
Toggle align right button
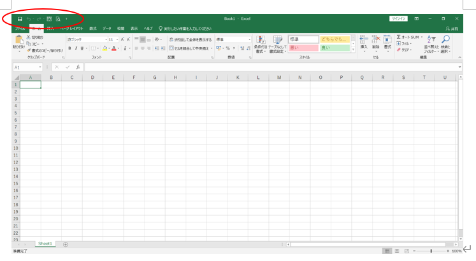[x=148, y=48]
